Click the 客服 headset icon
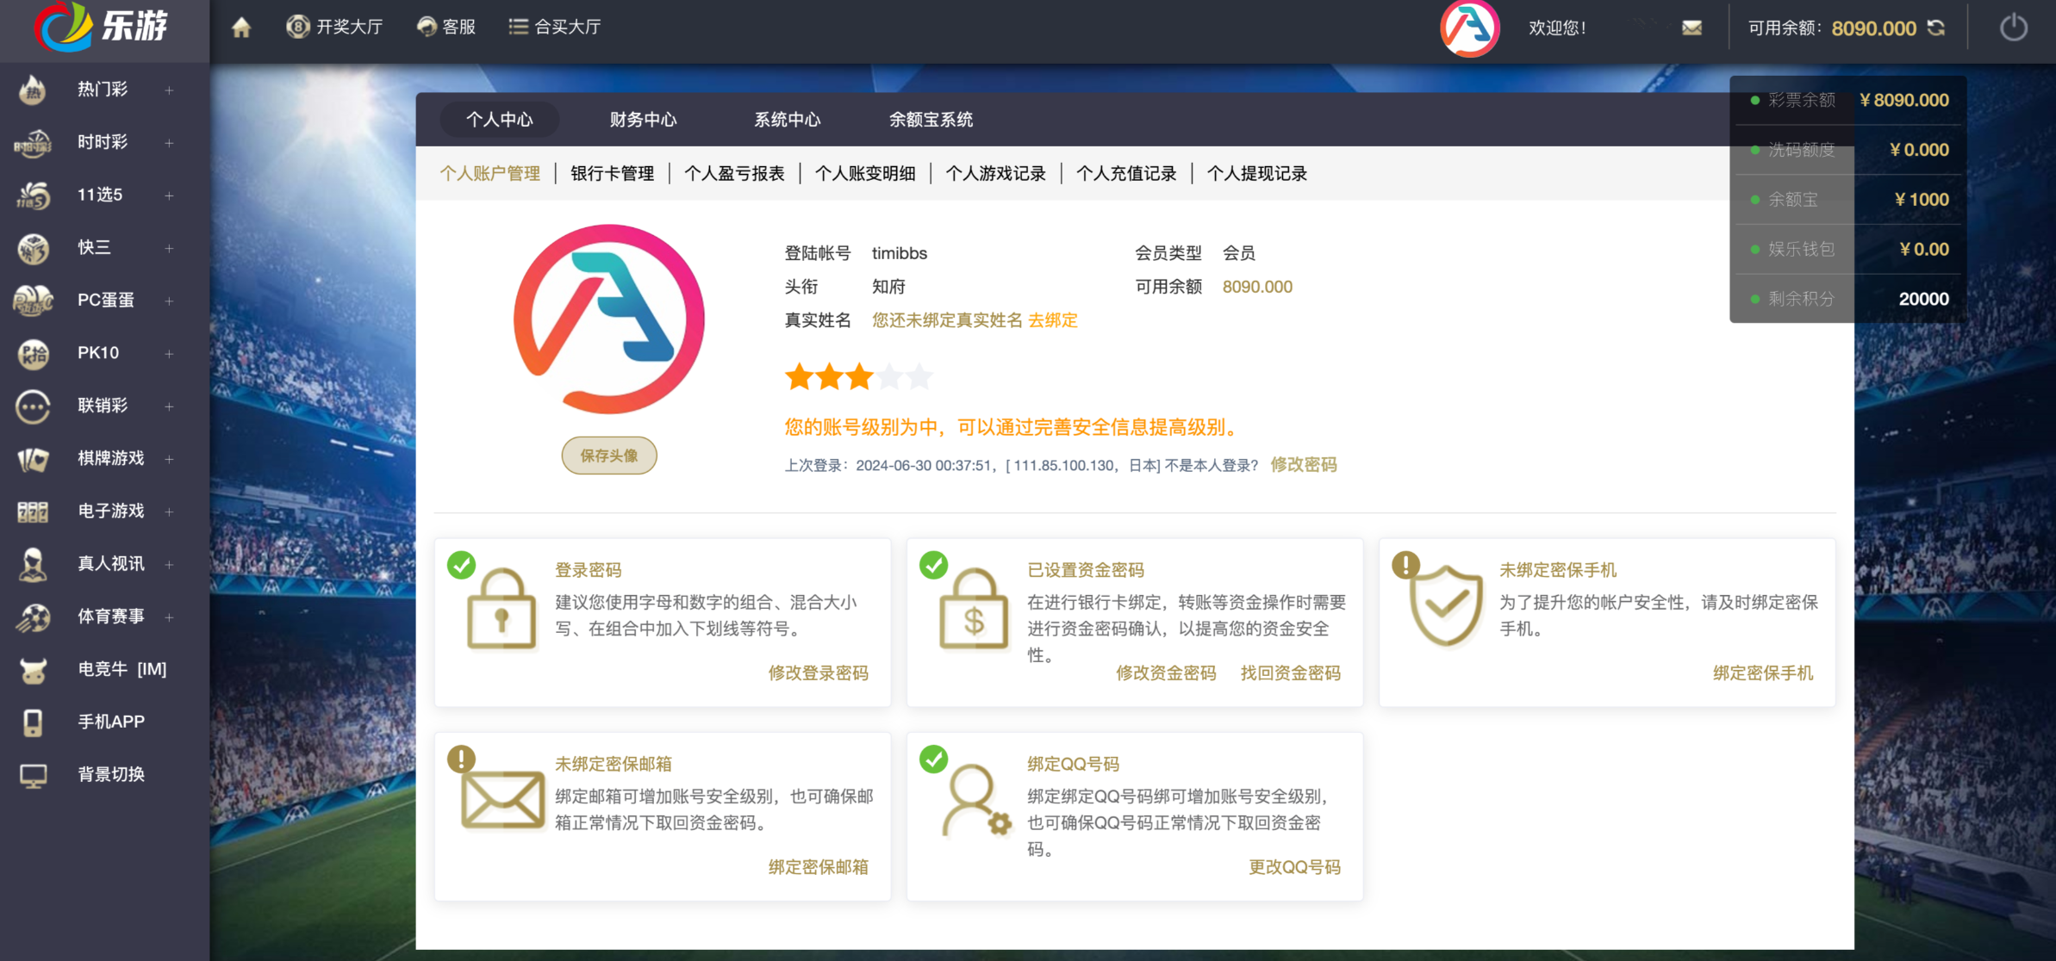Screen dimensions: 2056x961 tap(427, 27)
